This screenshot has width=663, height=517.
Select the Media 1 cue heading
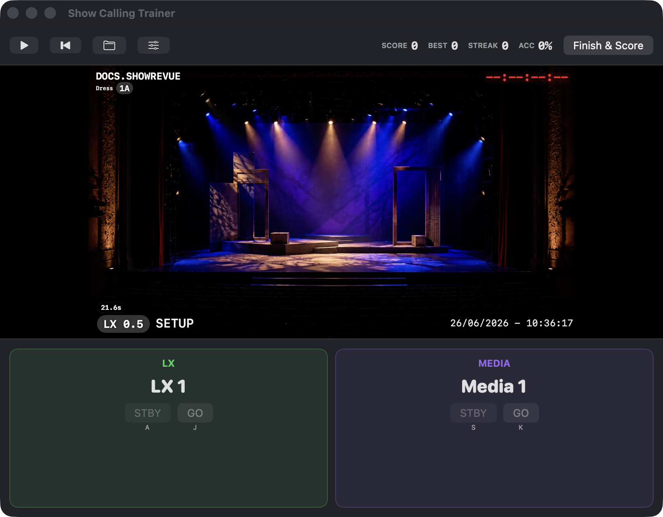point(494,386)
